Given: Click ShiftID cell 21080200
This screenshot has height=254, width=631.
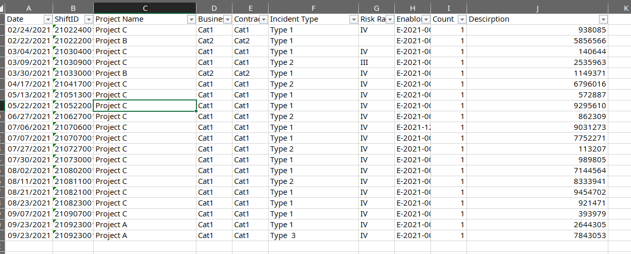Looking at the screenshot, I should (x=73, y=171).
